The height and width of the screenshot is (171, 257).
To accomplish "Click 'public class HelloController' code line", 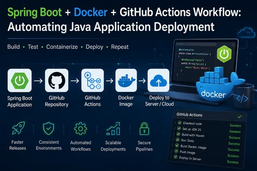I will (x=195, y=53).
